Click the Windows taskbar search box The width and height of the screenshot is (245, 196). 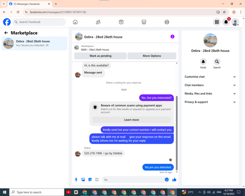click(37, 192)
